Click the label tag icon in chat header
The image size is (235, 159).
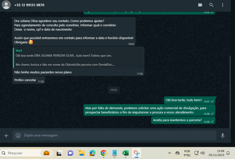200,5
